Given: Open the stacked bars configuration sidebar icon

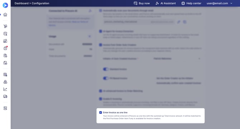Looking at the screenshot, I should click(x=5, y=108).
